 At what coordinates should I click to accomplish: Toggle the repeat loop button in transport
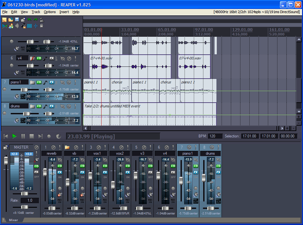(x=58, y=136)
